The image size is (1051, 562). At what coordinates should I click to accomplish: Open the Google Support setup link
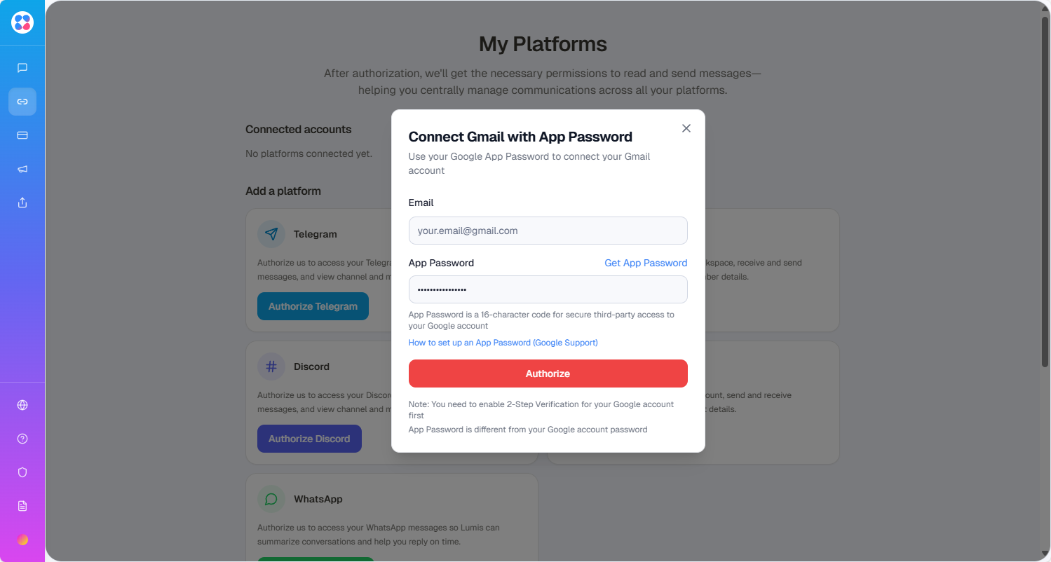(503, 343)
